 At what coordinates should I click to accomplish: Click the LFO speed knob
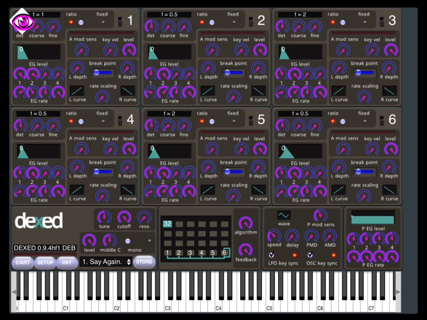274,236
